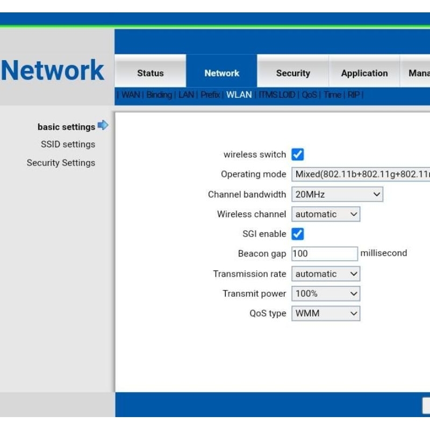The height and width of the screenshot is (430, 430).
Task: Open the LAN submenu link
Action: [x=186, y=95]
